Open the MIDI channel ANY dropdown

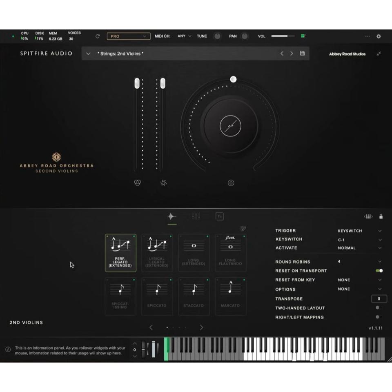(x=184, y=36)
